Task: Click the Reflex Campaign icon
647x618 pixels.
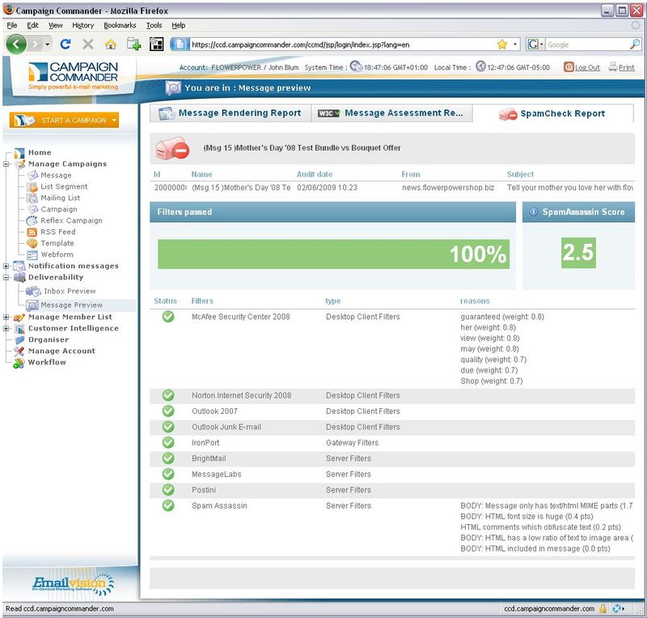Action: [x=32, y=221]
